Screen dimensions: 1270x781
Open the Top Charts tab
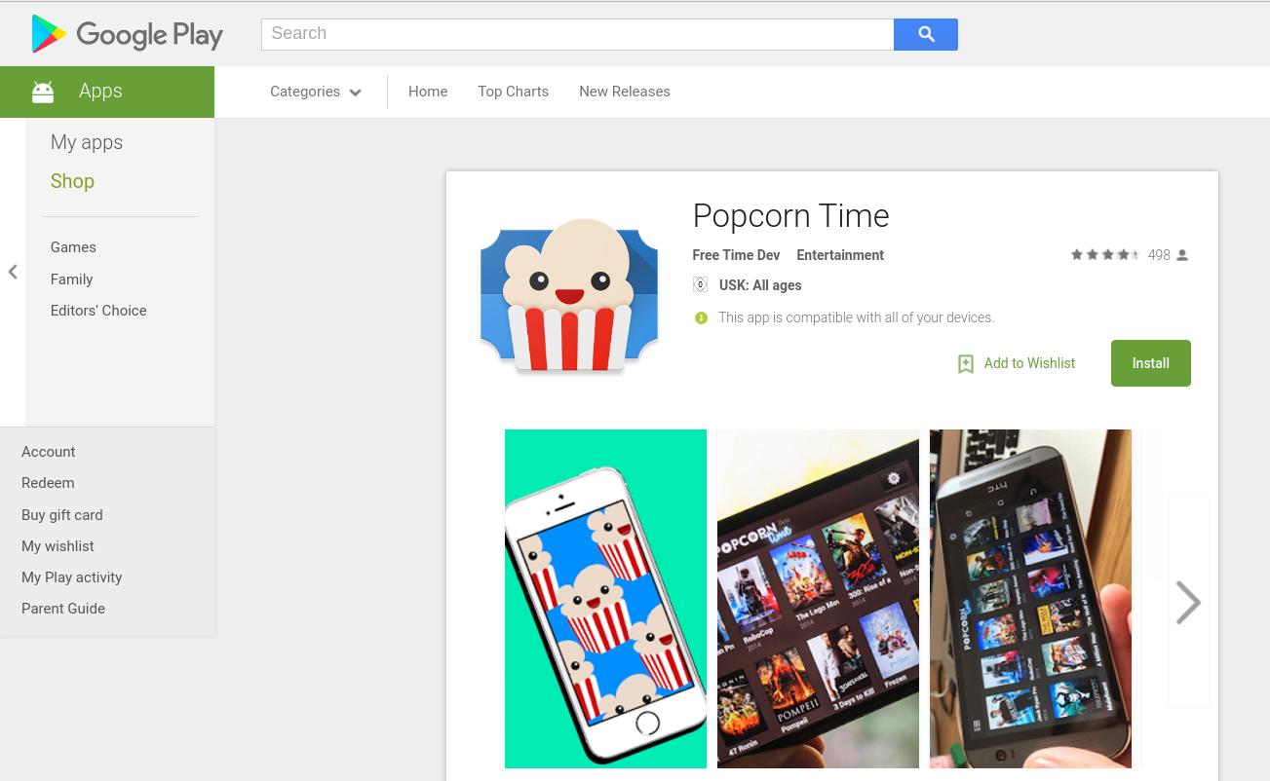[513, 92]
